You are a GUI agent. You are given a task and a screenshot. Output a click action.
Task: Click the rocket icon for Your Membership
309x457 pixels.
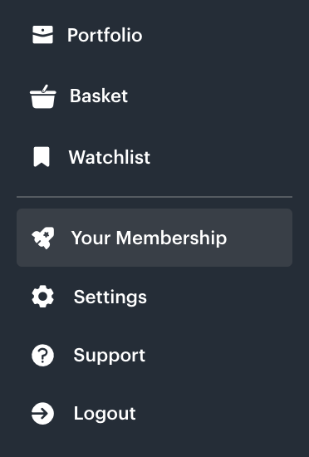coord(43,238)
